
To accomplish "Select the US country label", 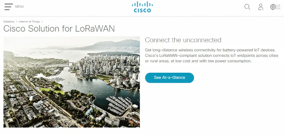I will [278, 6].
